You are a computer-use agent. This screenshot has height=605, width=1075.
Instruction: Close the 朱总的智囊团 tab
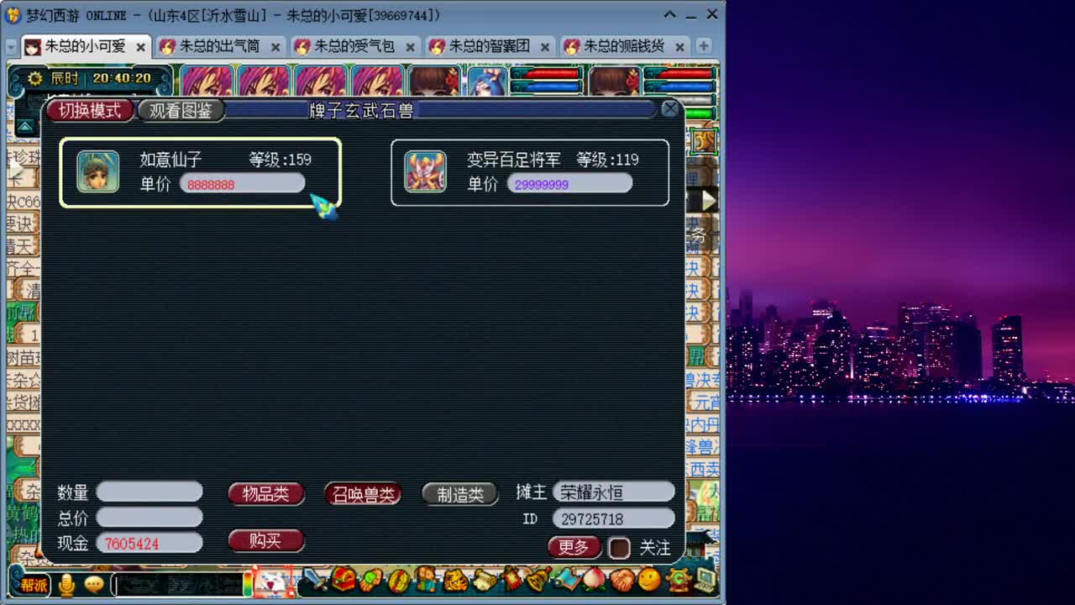(x=544, y=47)
